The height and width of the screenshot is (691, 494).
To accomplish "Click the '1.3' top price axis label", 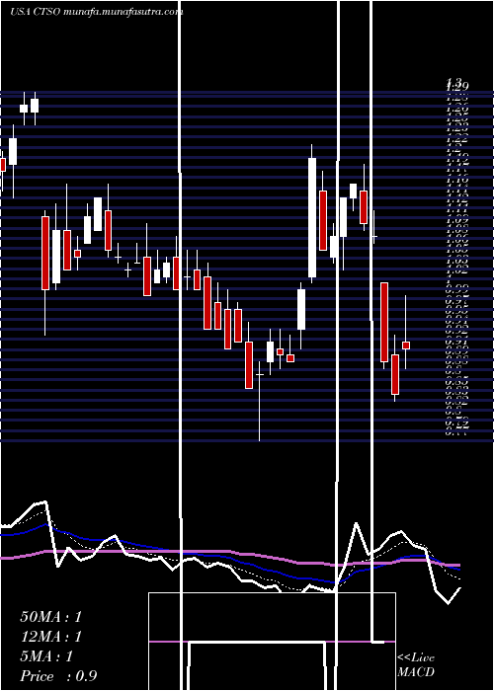I will coord(453,82).
